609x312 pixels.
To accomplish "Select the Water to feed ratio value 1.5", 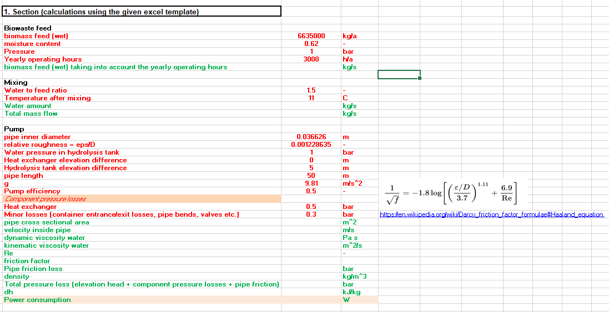I will [311, 90].
